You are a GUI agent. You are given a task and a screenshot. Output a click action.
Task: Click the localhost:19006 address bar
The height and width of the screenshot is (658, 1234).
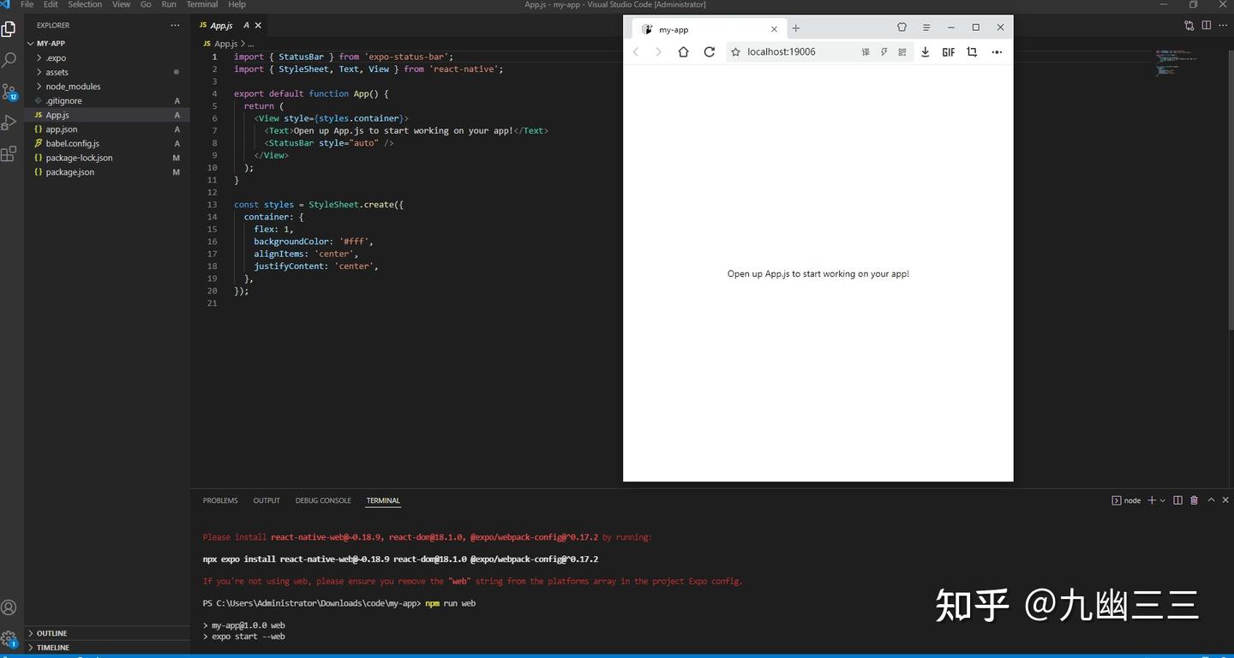click(781, 51)
